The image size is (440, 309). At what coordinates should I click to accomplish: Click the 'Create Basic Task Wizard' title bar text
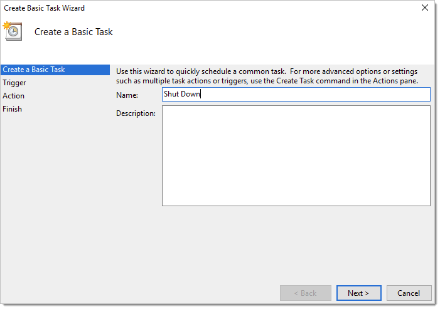45,8
